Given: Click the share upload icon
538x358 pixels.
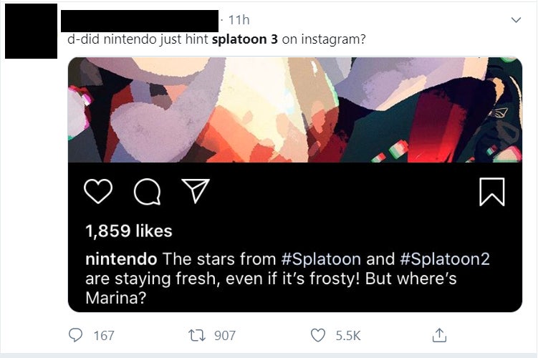Looking at the screenshot, I should tap(440, 334).
